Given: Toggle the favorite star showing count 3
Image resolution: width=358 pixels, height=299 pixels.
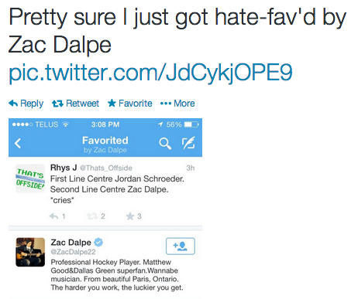Looking at the screenshot, I should click(x=130, y=216).
